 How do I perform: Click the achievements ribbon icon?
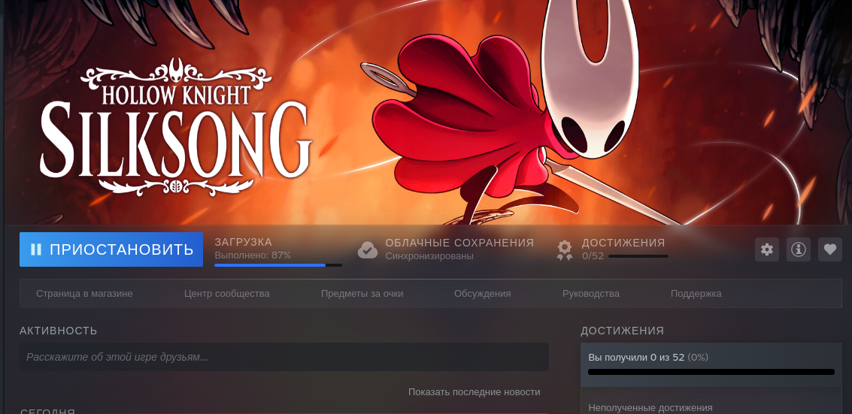coord(565,249)
